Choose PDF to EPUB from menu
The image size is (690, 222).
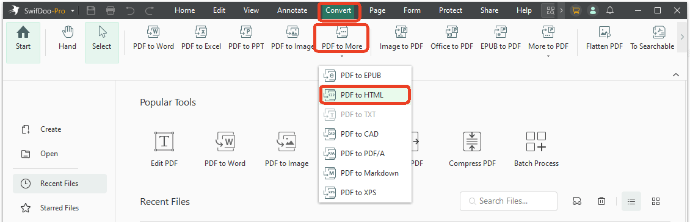(365, 76)
